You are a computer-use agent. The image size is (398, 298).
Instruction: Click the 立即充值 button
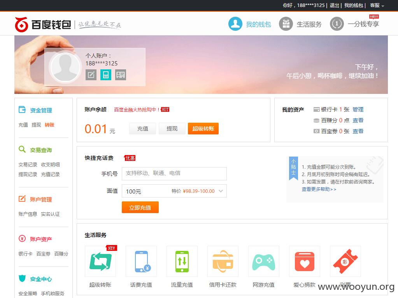pos(140,207)
